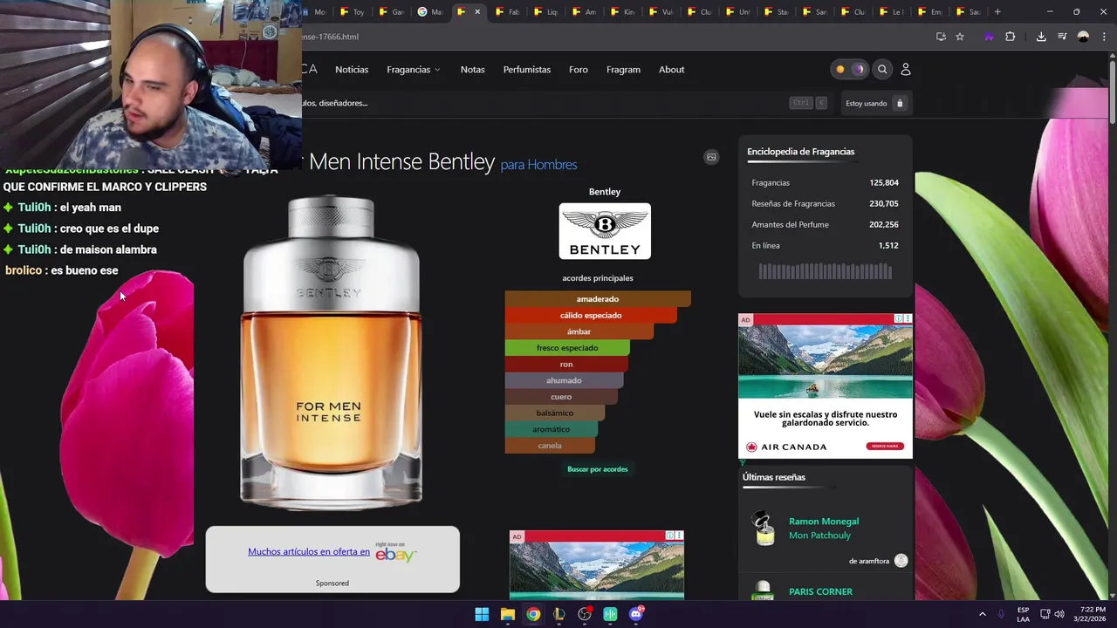Click the Bentley perfume bottle image
Image resolution: width=1117 pixels, height=628 pixels.
click(332, 352)
